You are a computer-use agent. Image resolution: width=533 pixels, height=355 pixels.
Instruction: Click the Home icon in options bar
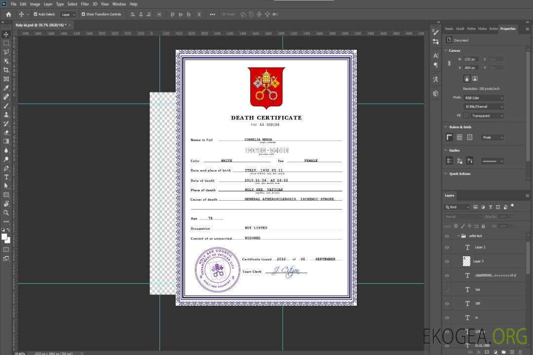click(x=8, y=14)
